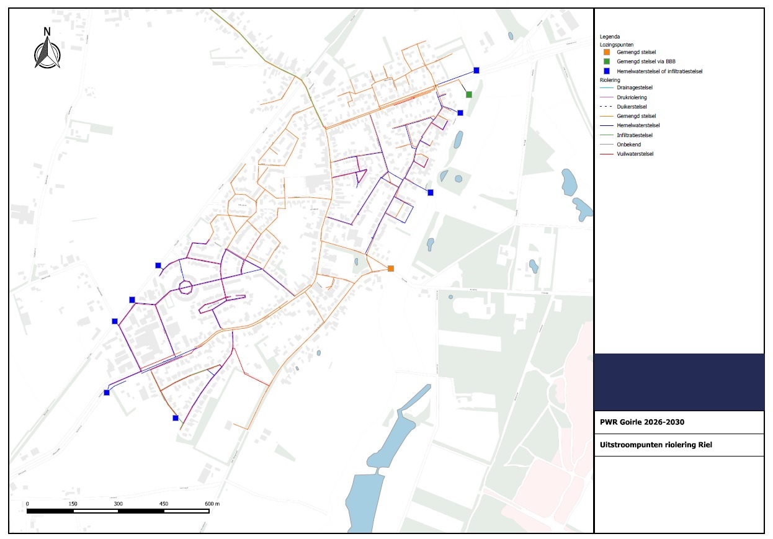Screen dimensions: 773x539
Task: Click the north arrow compass symbol
Action: tap(47, 48)
